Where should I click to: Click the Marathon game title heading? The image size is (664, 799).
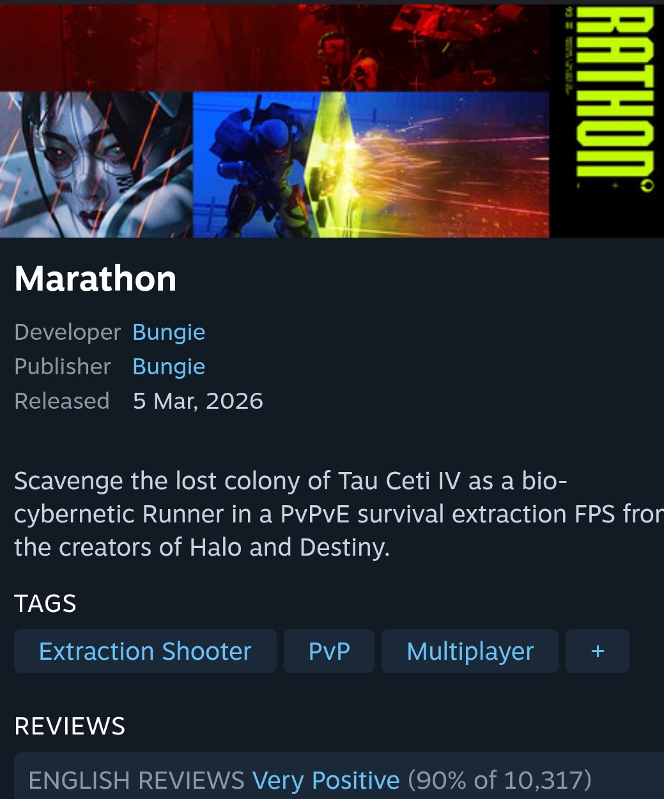tap(95, 278)
